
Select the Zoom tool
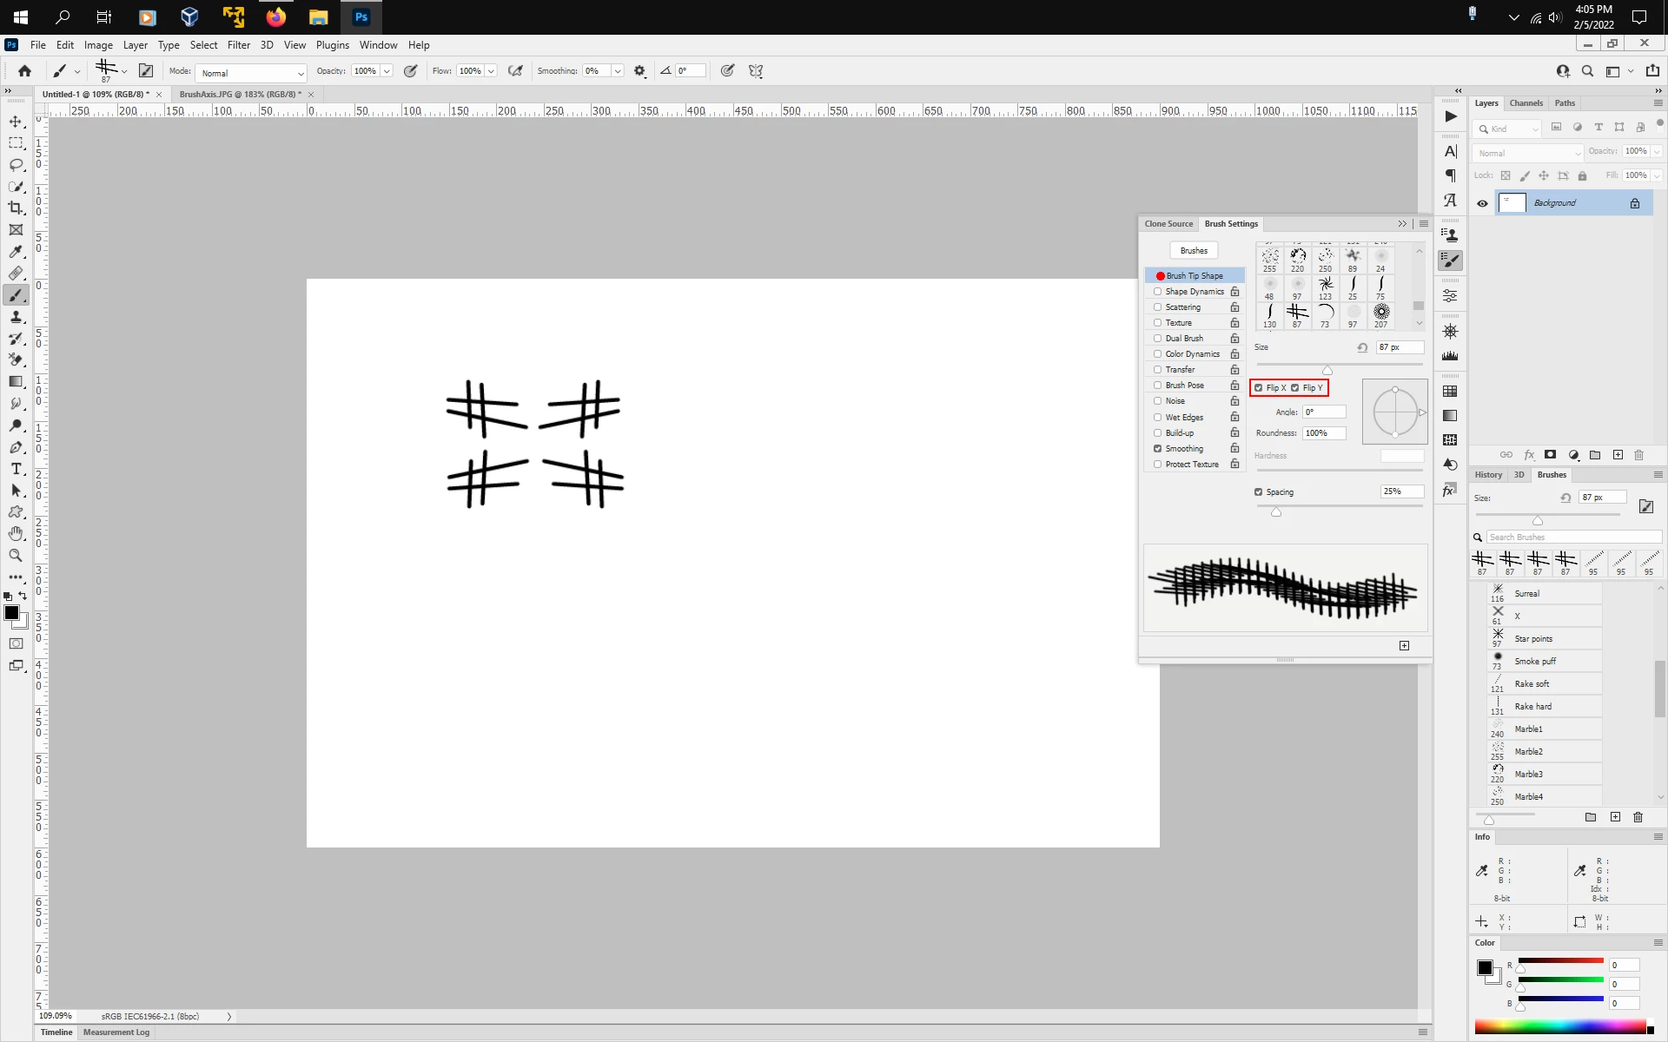pyautogui.click(x=16, y=556)
